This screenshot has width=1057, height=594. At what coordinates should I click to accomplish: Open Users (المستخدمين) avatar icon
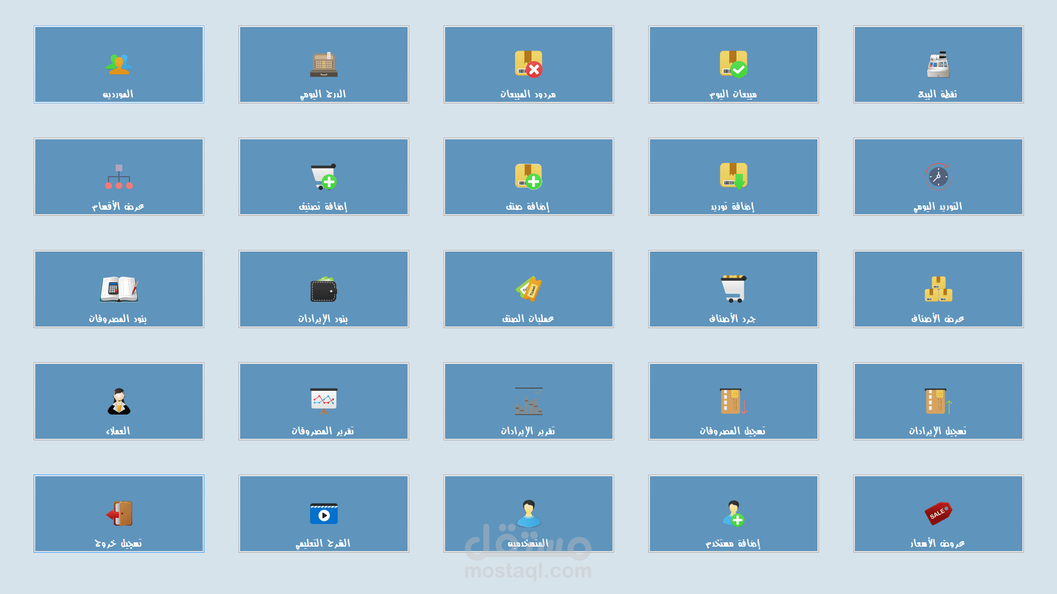click(529, 514)
